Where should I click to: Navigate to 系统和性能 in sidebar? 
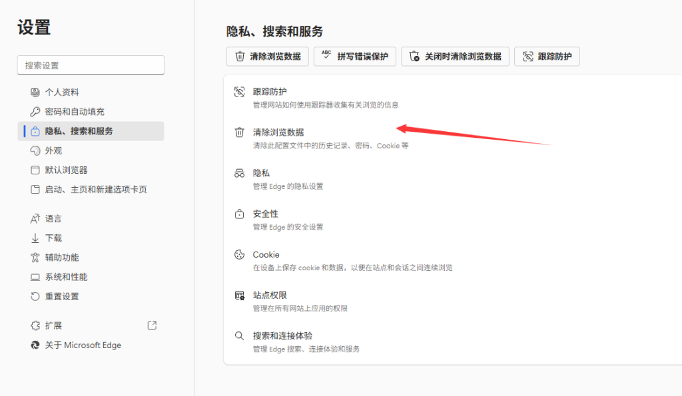(x=66, y=277)
